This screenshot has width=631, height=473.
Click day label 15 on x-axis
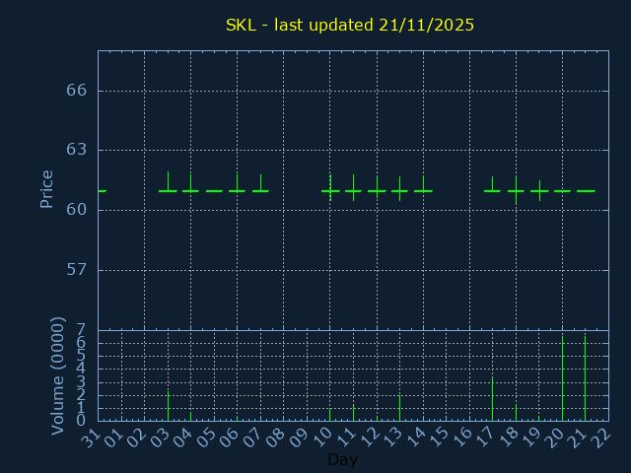coord(438,439)
